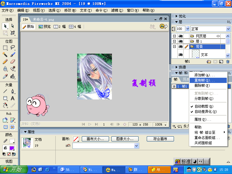Image resolution: width=232 pixels, height=174 pixels.
Task: Open the 修改 menu
Action: pos(70,10)
